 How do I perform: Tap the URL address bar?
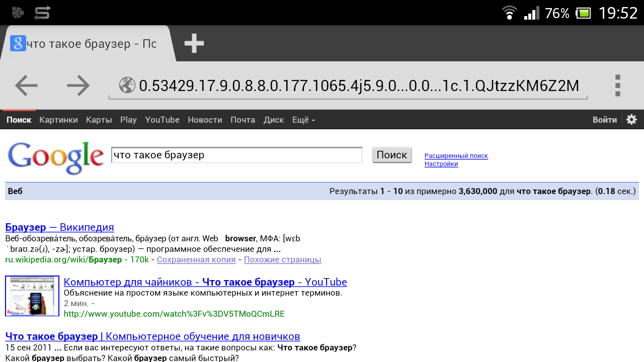point(348,86)
